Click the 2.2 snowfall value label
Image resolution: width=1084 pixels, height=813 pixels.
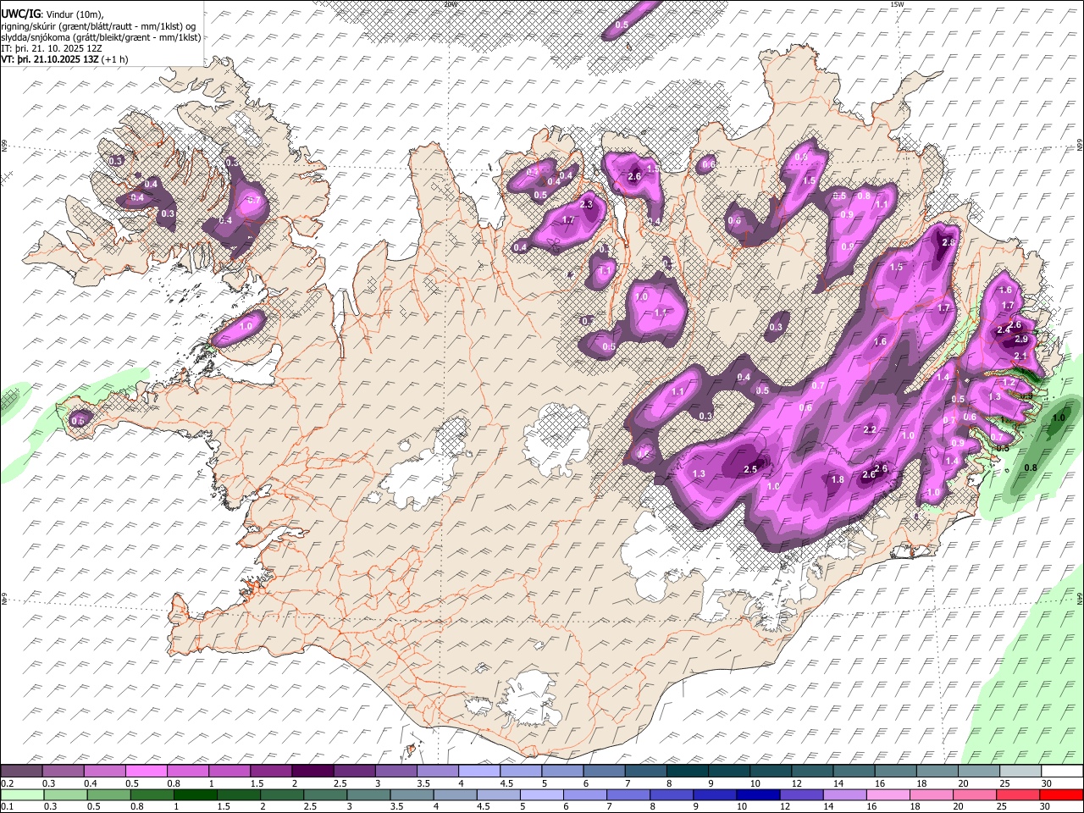coord(869,430)
